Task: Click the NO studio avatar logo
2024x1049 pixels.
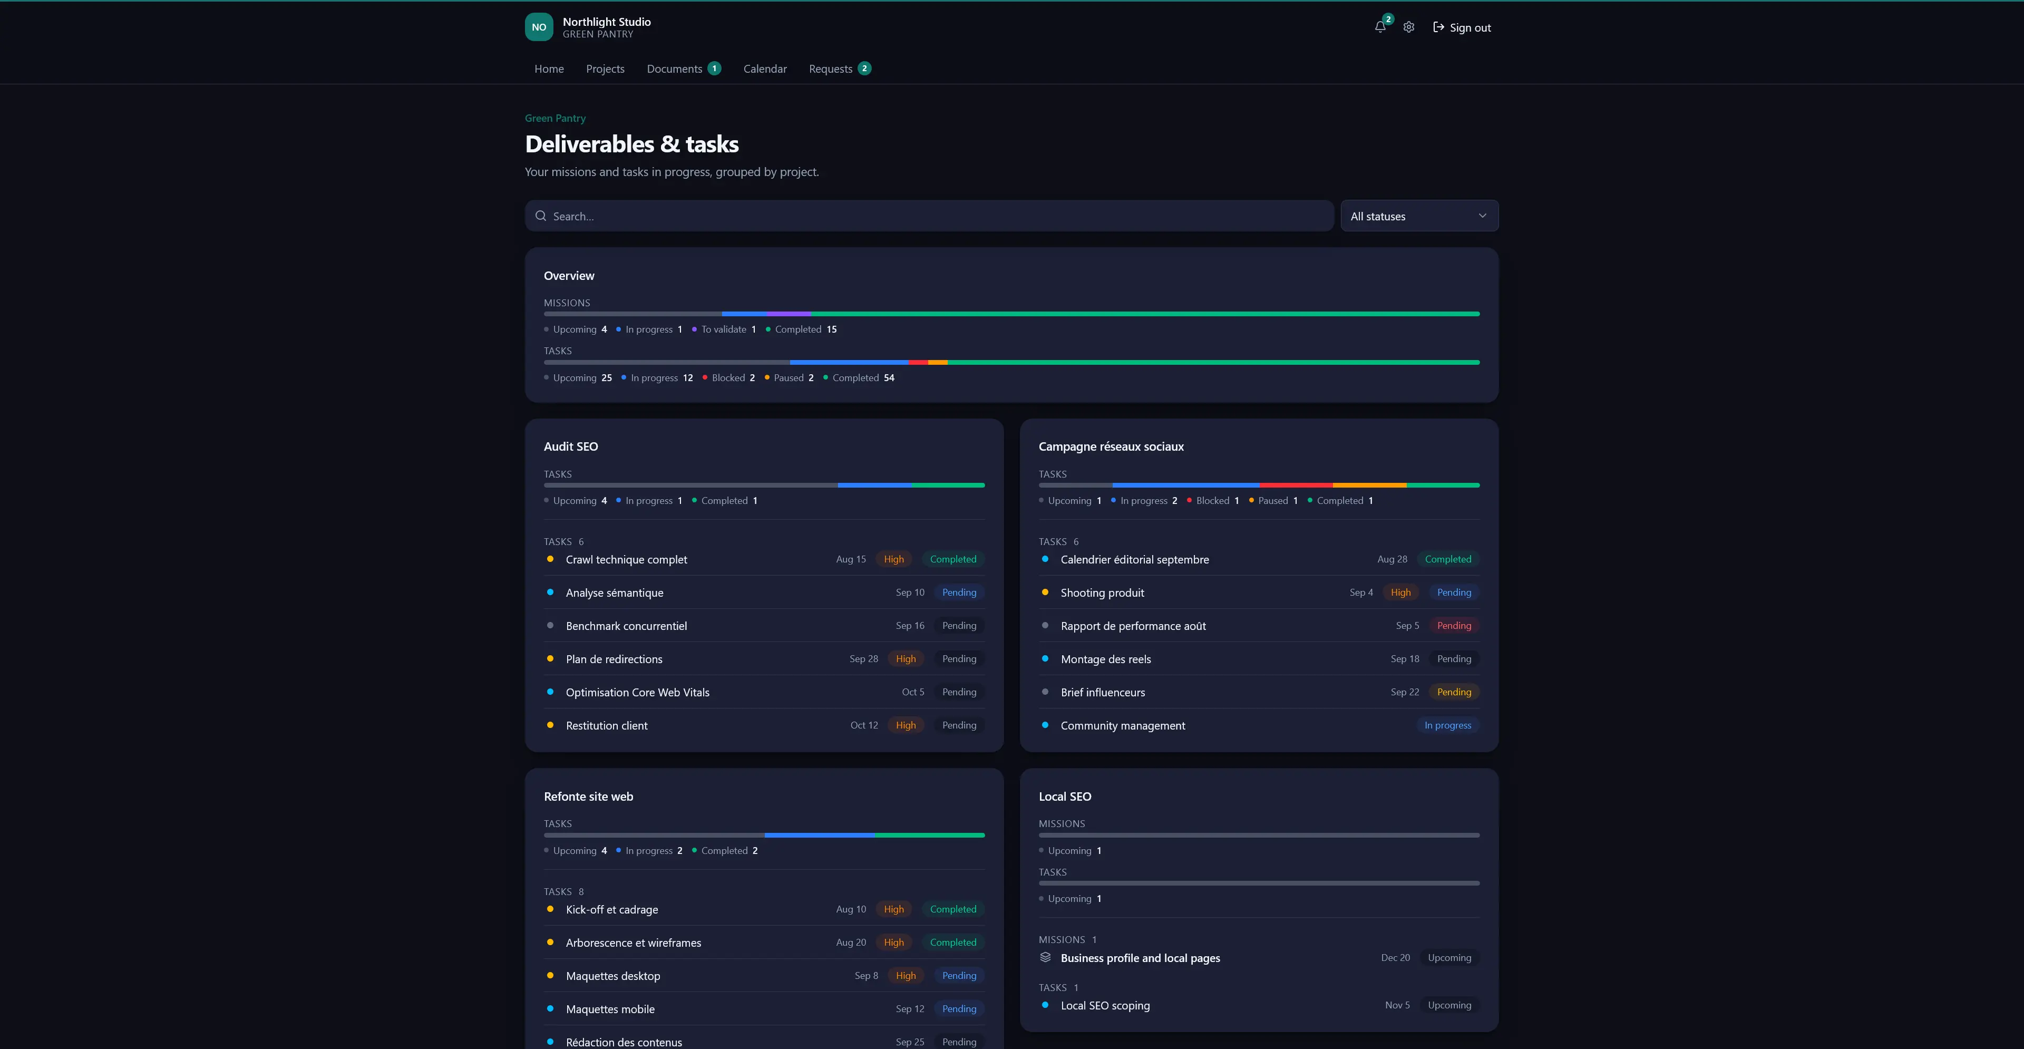Action: coord(539,27)
